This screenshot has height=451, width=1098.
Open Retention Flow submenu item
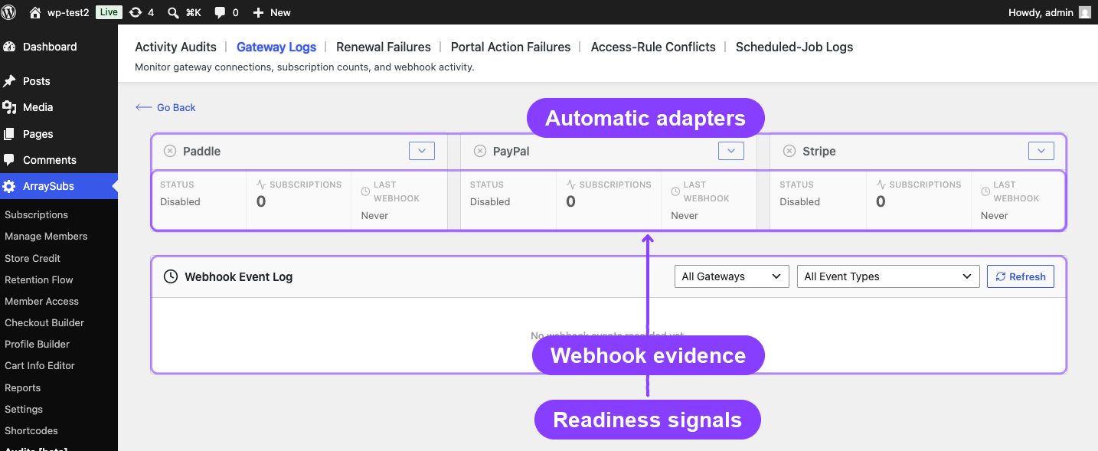38,280
